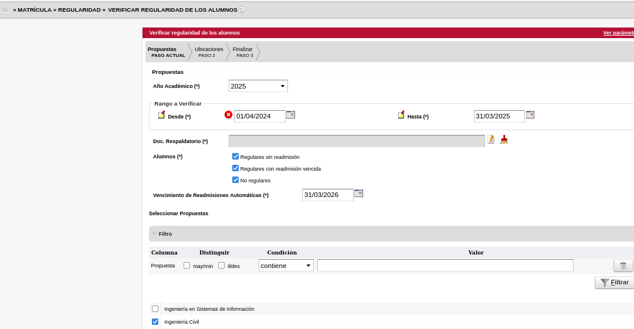Go to Finalizar Paso 3 tab
The height and width of the screenshot is (329, 634).
243,52
